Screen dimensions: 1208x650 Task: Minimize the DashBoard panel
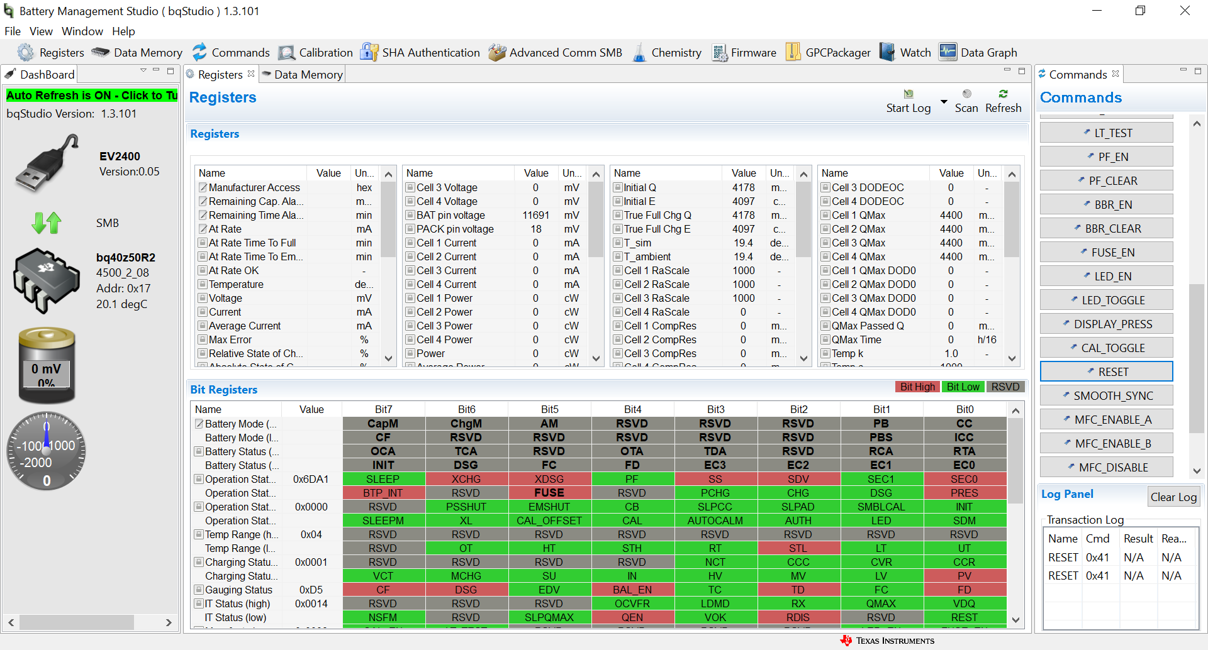point(157,70)
